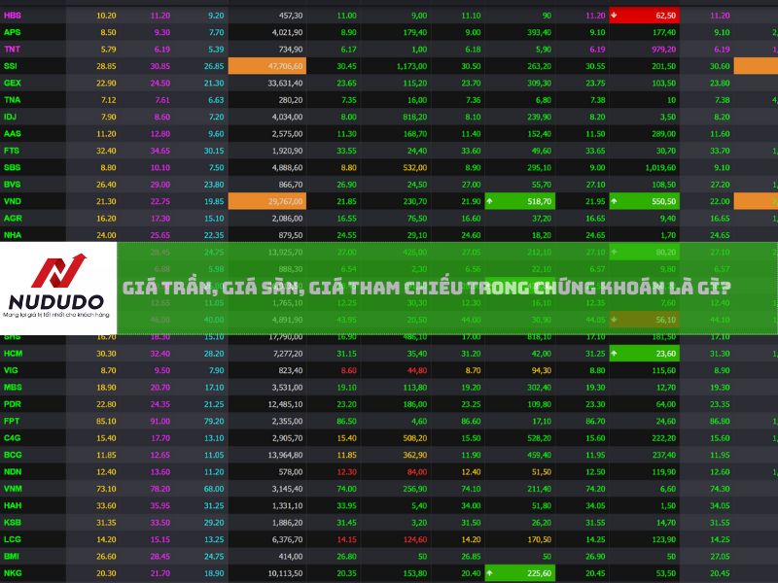Select the LCG ticker symbol
This screenshot has width=778, height=583.
click(13, 539)
